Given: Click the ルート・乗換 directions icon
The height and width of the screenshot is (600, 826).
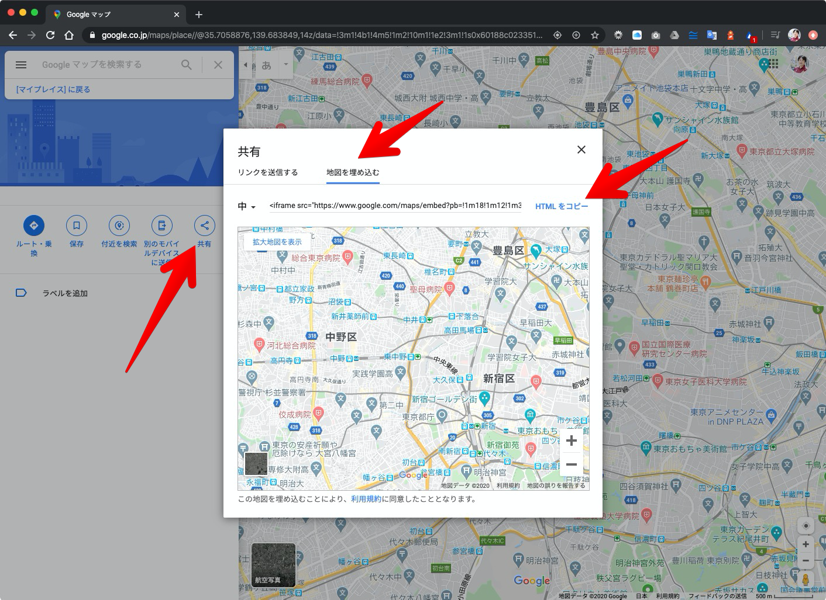Looking at the screenshot, I should tap(34, 225).
